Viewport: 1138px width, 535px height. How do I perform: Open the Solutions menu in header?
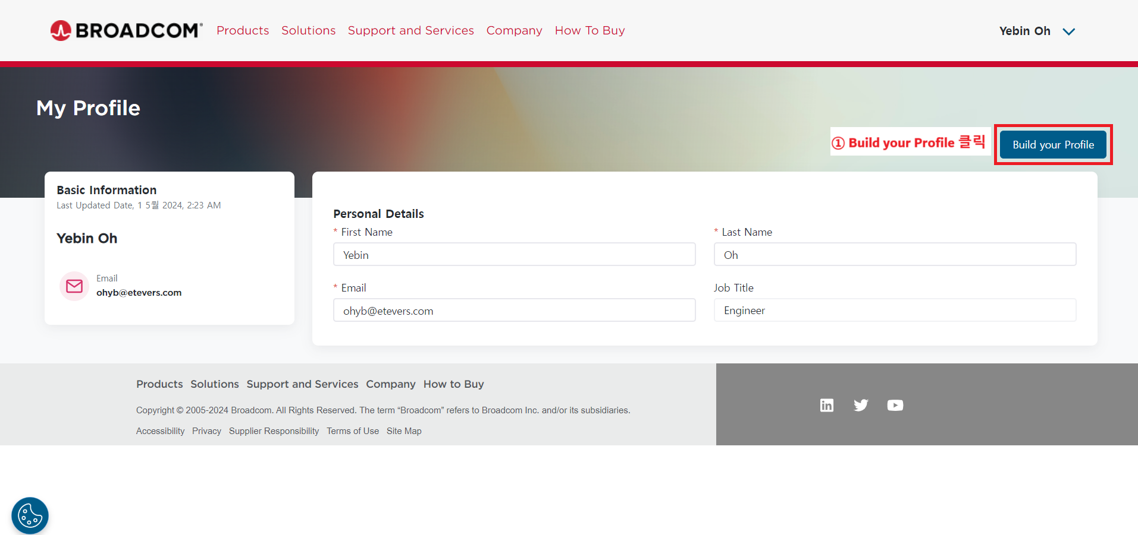click(x=308, y=30)
